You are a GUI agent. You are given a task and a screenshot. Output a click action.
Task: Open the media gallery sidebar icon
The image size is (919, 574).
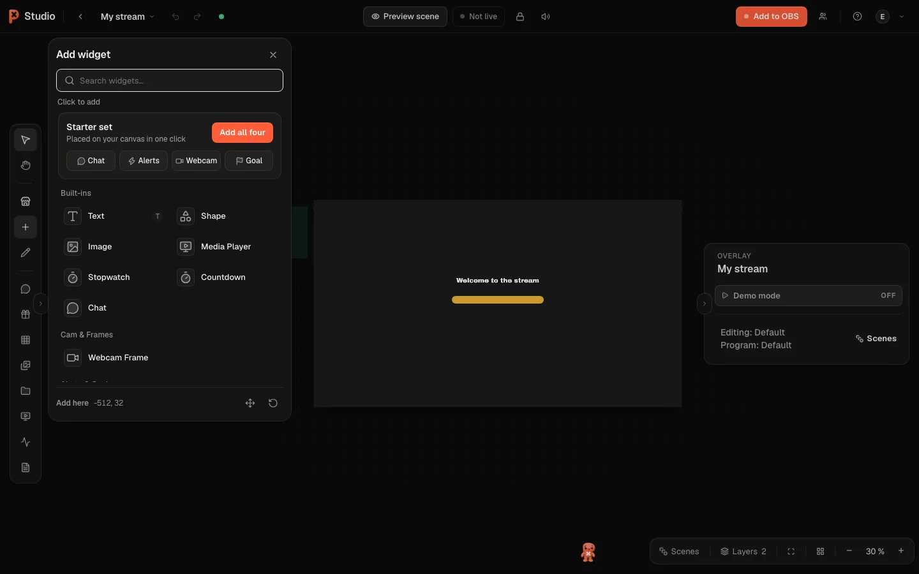pyautogui.click(x=26, y=365)
